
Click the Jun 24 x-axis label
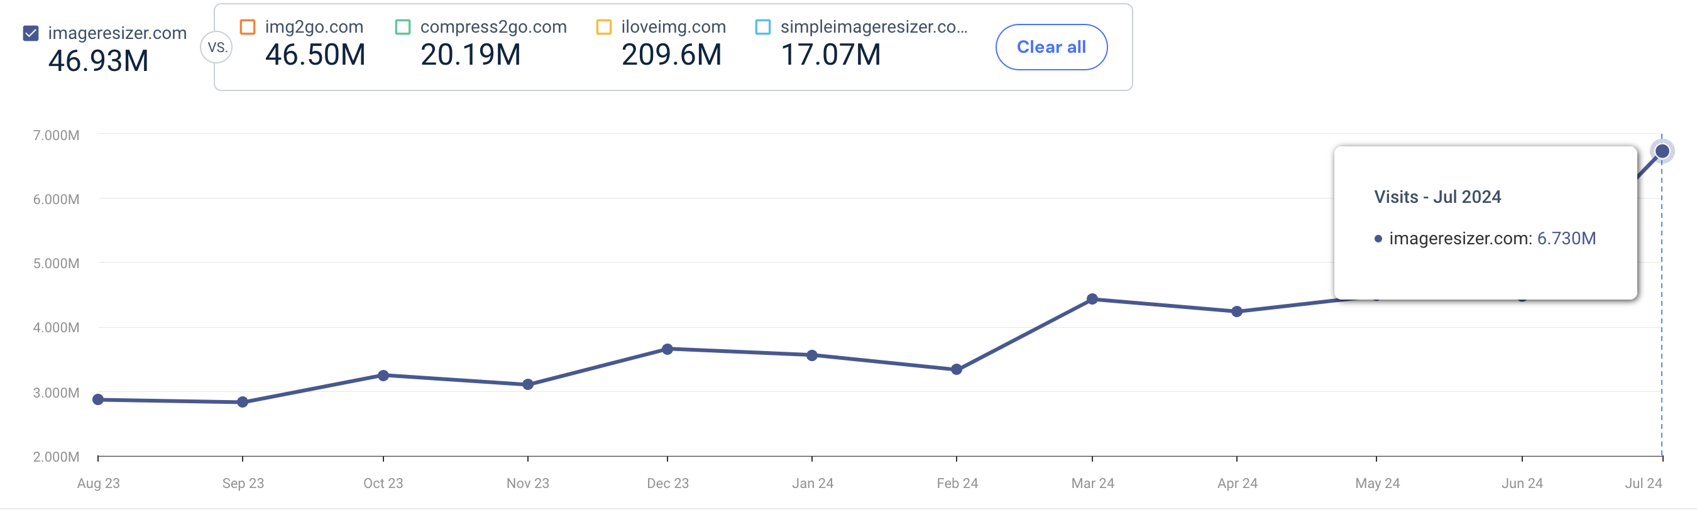pyautogui.click(x=1522, y=484)
